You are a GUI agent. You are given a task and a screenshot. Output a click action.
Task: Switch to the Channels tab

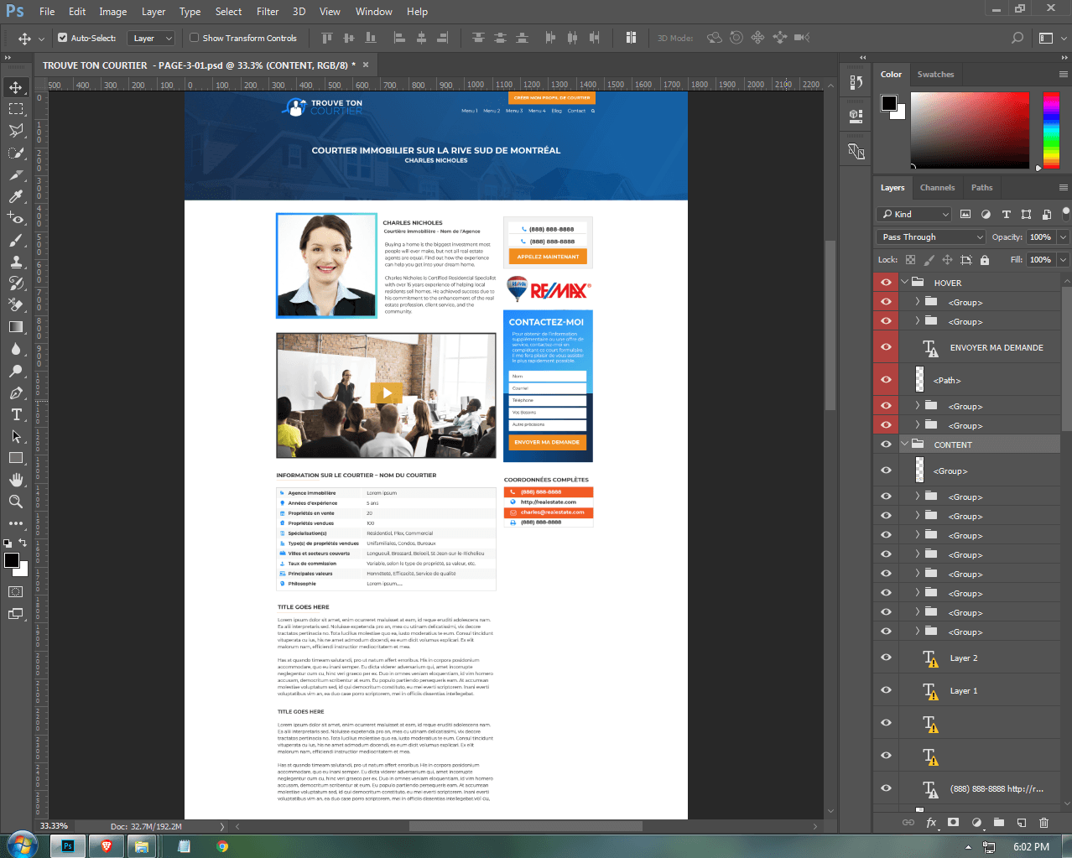coord(937,188)
